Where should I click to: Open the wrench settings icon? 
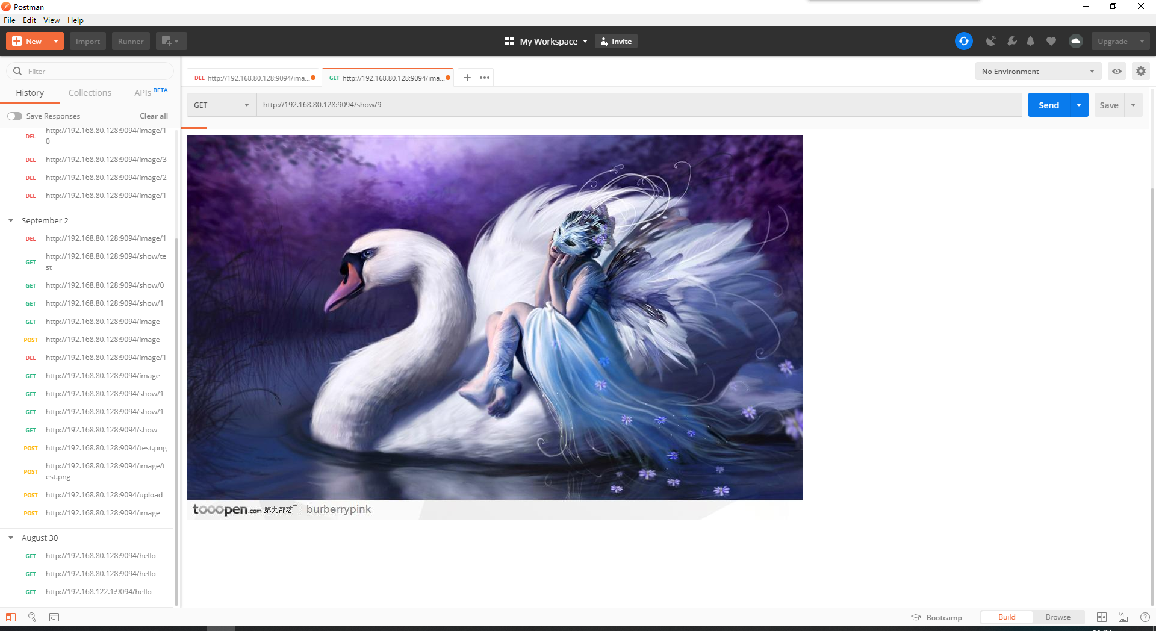(x=1011, y=41)
